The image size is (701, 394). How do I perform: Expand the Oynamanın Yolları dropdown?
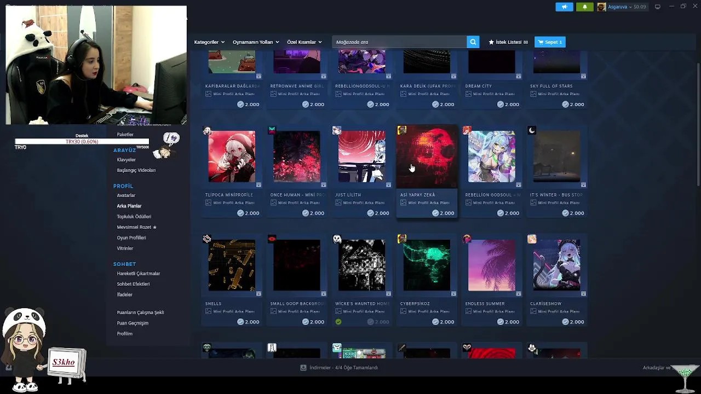coord(256,42)
